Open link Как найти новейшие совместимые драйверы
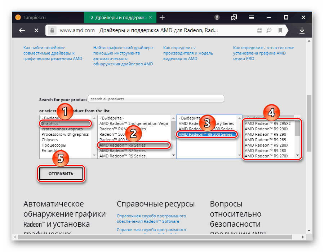 pyautogui.click(x=53, y=53)
